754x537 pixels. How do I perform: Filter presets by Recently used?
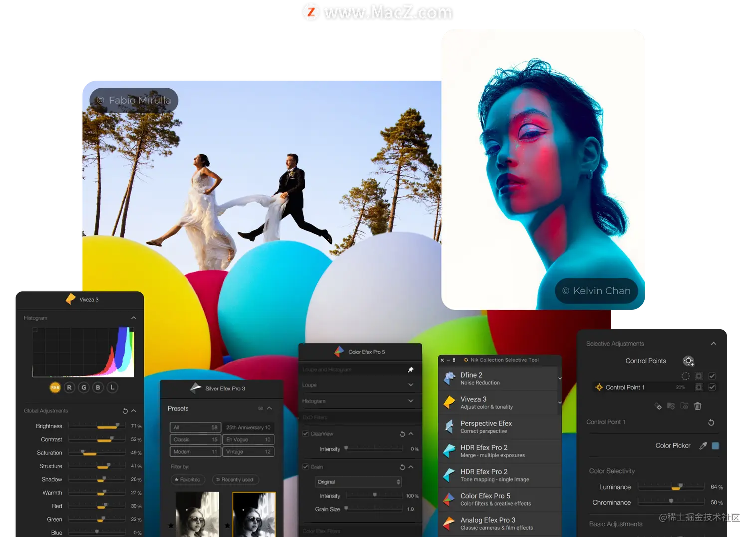click(235, 480)
